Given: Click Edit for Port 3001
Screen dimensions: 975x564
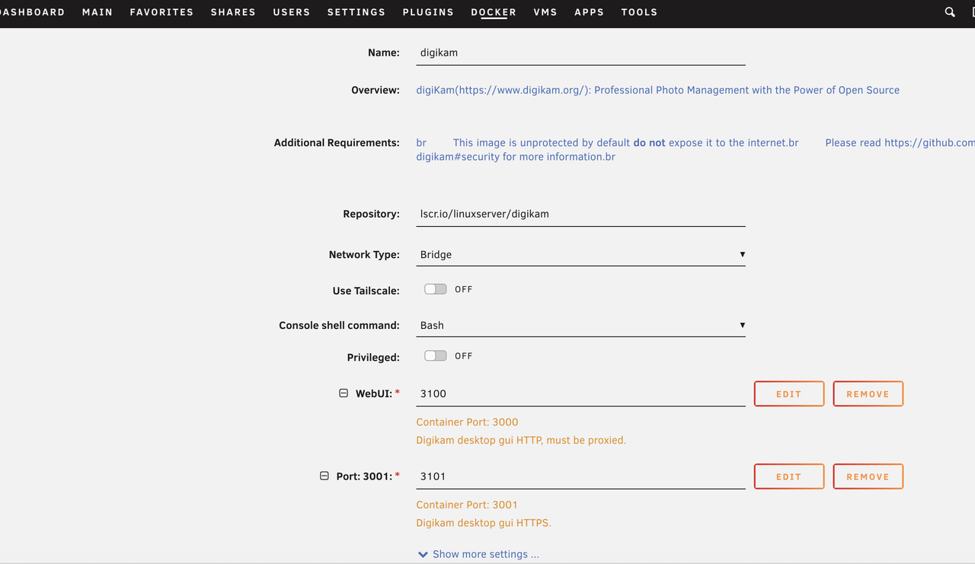Looking at the screenshot, I should (789, 476).
